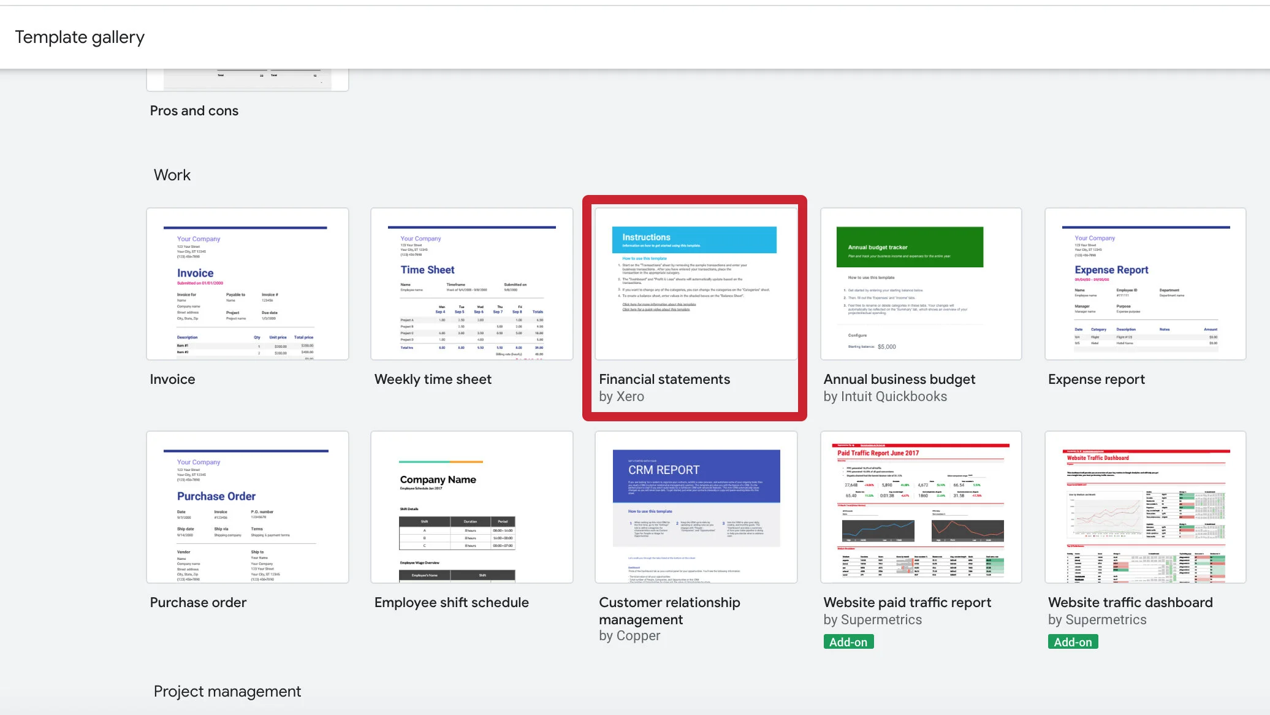Click the Financial statements title text
1270x715 pixels.
(x=664, y=380)
